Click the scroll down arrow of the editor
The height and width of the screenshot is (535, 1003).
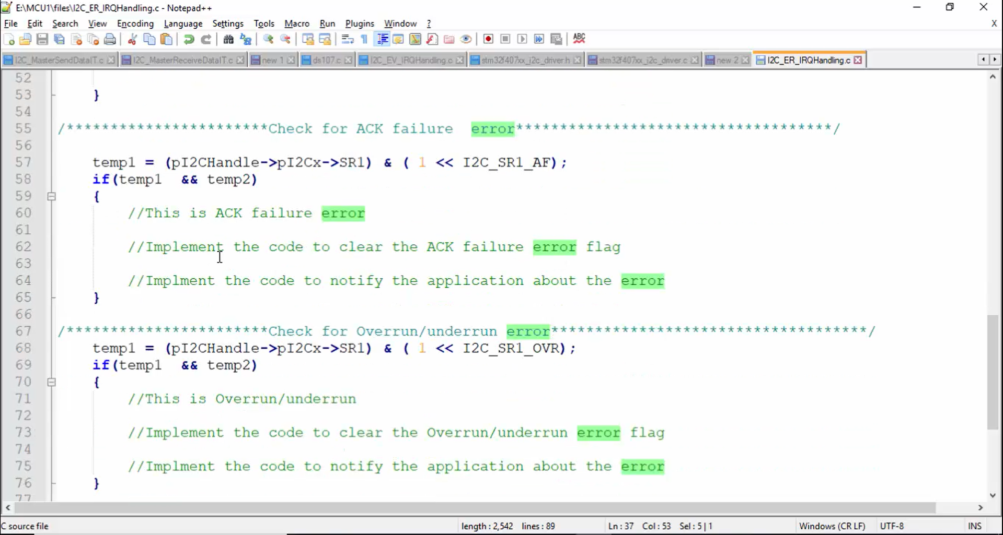(993, 495)
